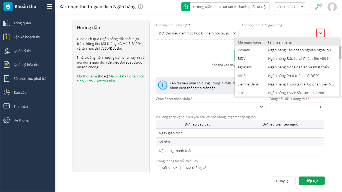The height and width of the screenshot is (192, 342).
Task: Tick the Mã thống kê checkbox
Action: (183, 168)
